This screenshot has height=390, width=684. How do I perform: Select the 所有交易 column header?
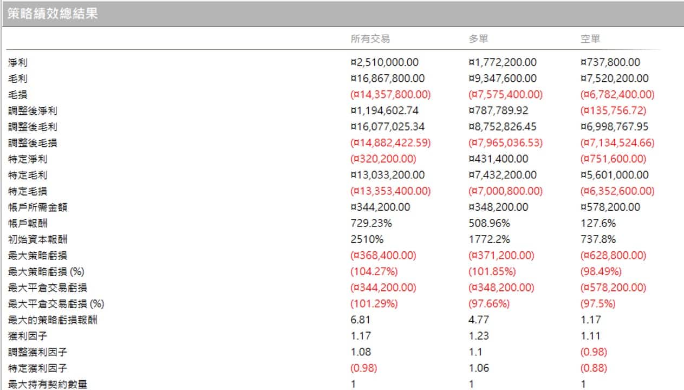(370, 39)
